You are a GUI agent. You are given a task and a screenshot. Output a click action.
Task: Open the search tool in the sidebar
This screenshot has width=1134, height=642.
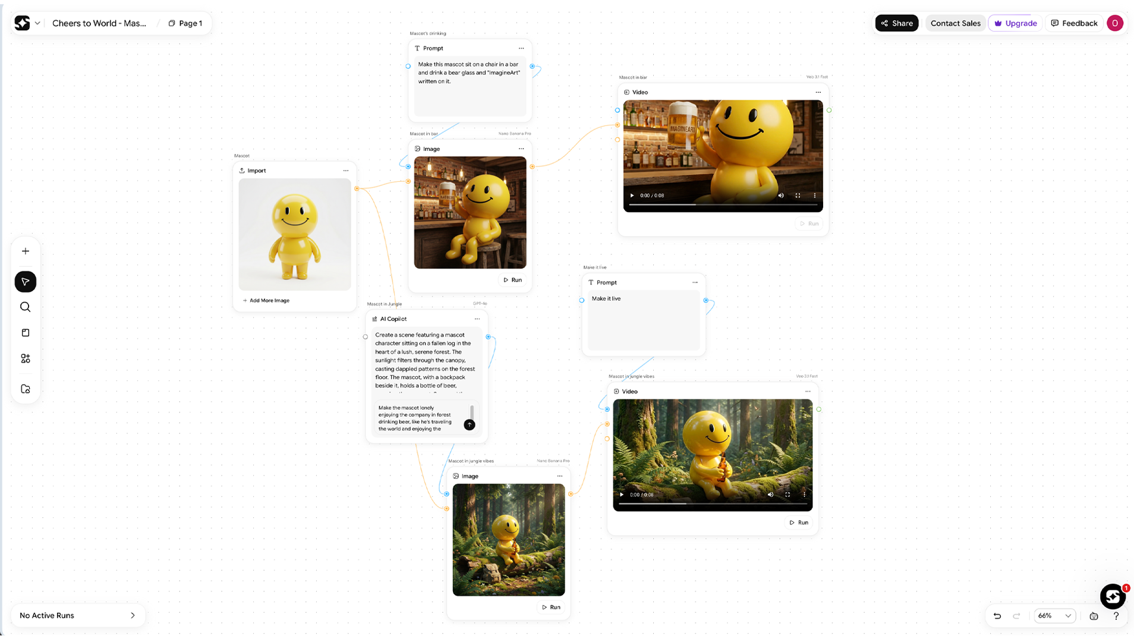pos(25,307)
